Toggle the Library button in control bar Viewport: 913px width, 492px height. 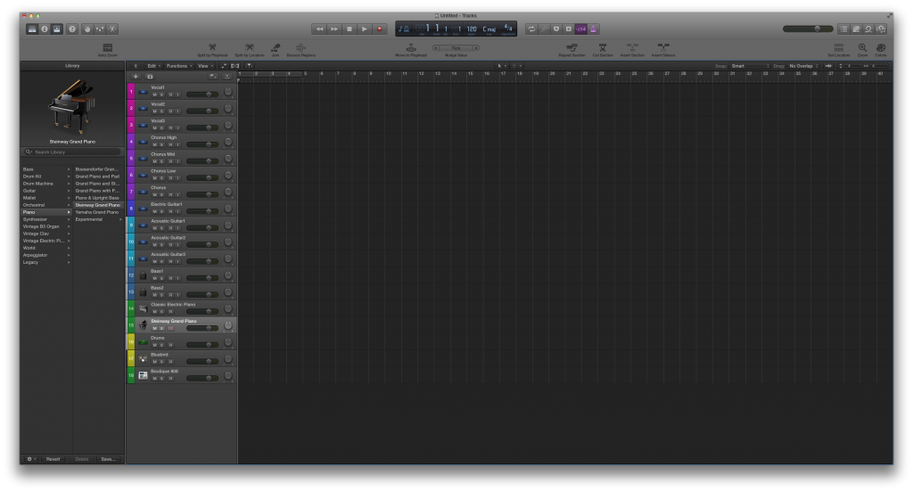click(x=32, y=29)
